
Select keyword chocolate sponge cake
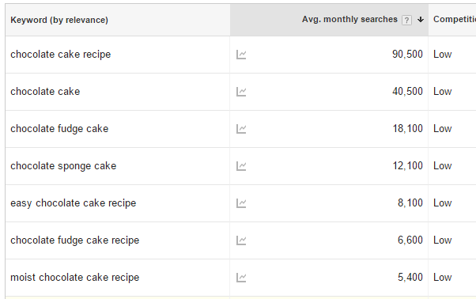click(63, 166)
